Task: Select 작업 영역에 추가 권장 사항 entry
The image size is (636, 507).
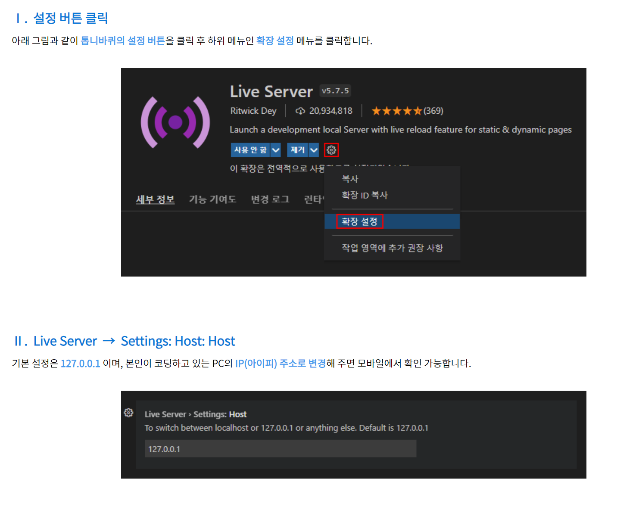Action: click(x=392, y=248)
